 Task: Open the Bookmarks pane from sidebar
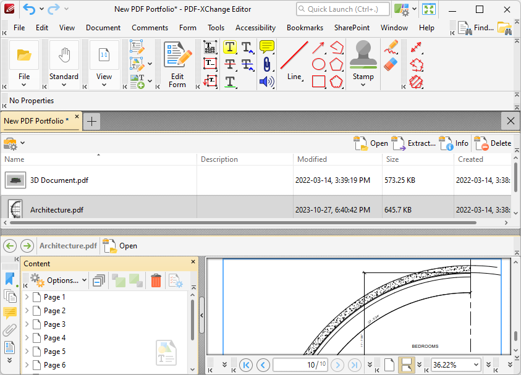coord(10,279)
